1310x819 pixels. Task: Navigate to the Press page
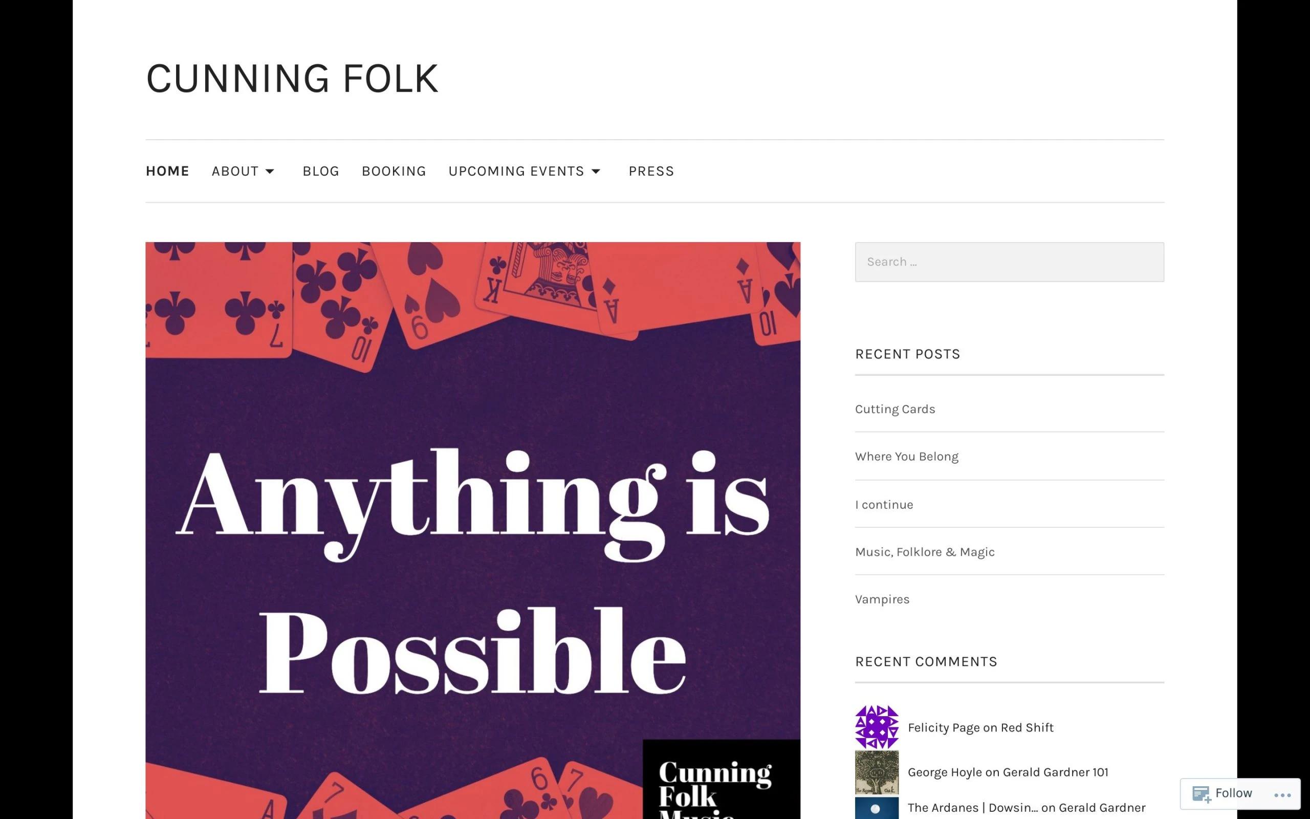(651, 171)
